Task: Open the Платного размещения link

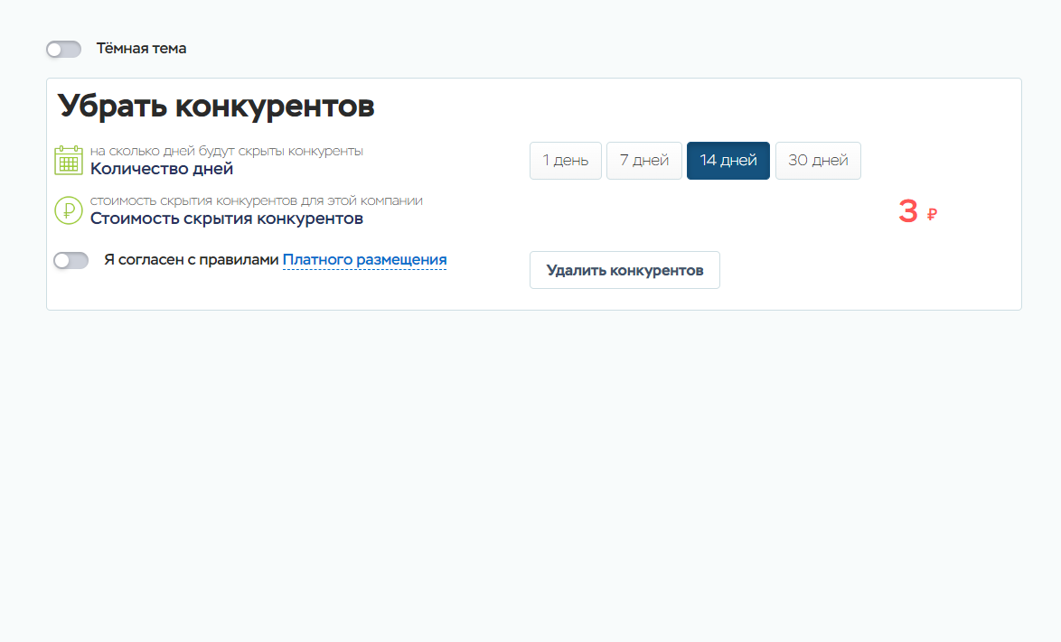Action: (x=364, y=260)
